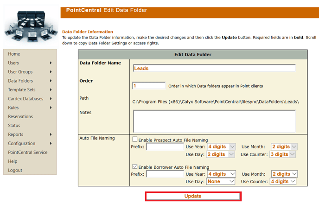Open Borrower Use Day dropdown set to None

[x=221, y=181]
